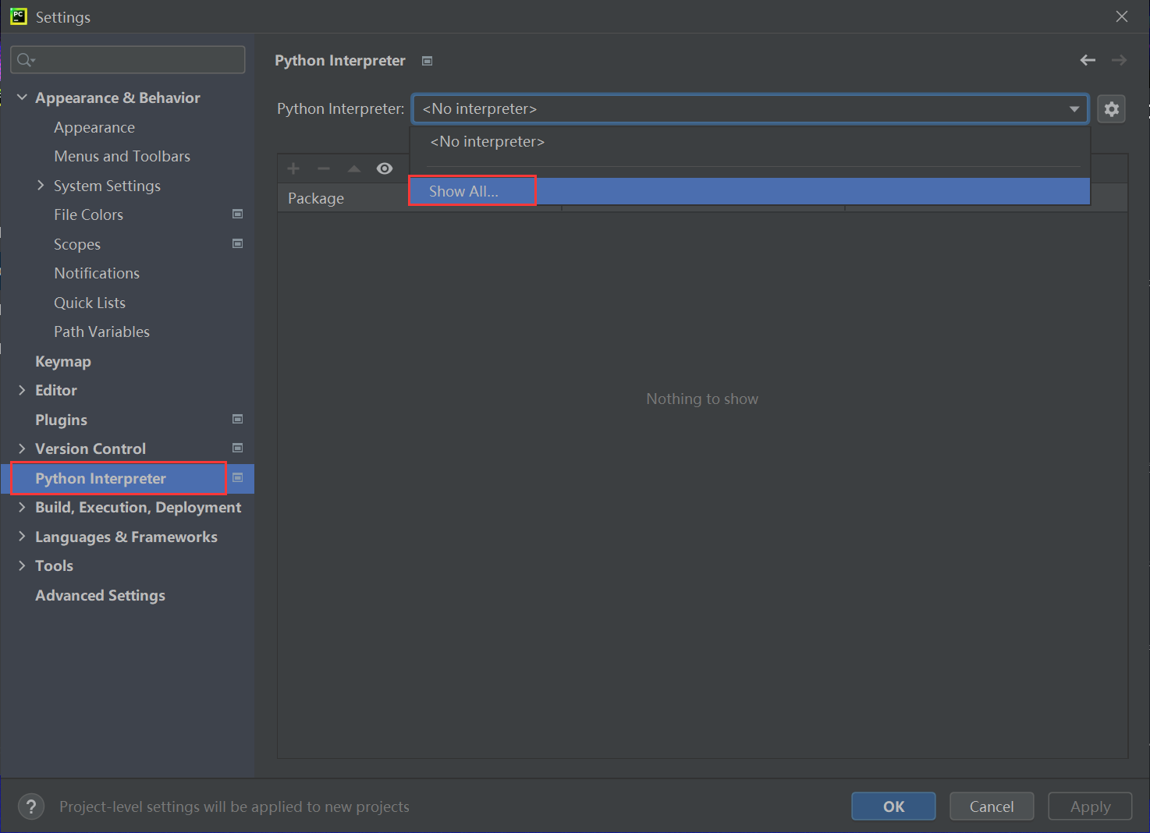Viewport: 1150px width, 833px height.
Task: Toggle the show early releases eye icon
Action: tap(385, 168)
